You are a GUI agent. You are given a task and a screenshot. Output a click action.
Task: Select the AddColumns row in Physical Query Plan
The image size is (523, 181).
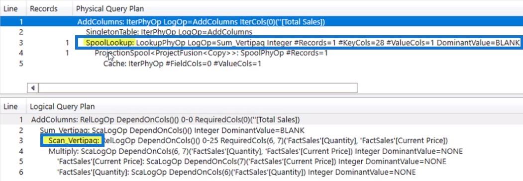262,22
